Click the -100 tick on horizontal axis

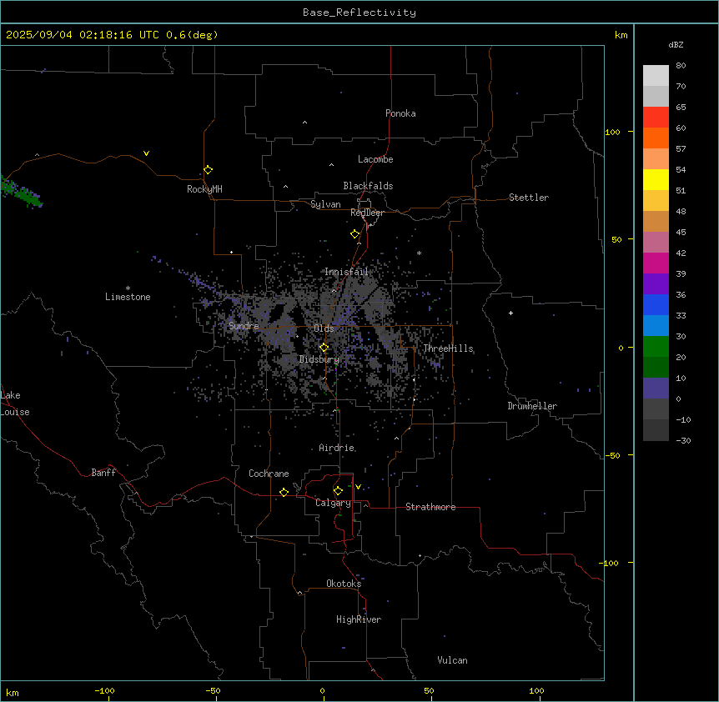coord(104,690)
